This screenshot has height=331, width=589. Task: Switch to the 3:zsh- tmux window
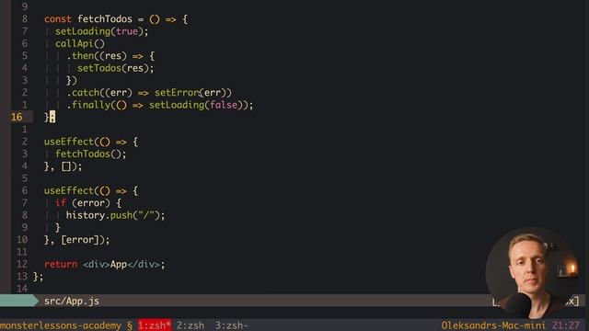click(x=231, y=325)
